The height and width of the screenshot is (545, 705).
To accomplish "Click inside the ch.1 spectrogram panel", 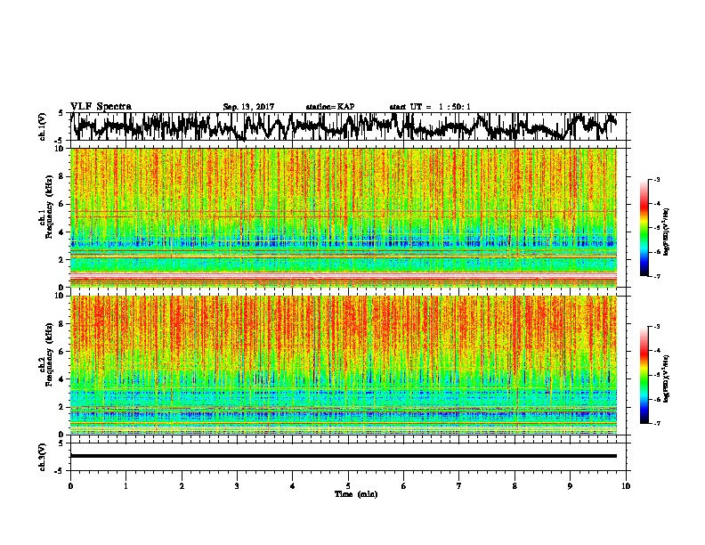I will [x=344, y=217].
